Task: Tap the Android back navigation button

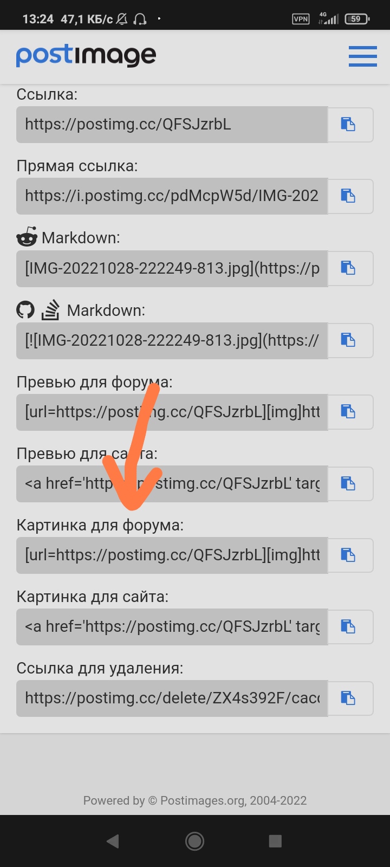Action: 113,841
